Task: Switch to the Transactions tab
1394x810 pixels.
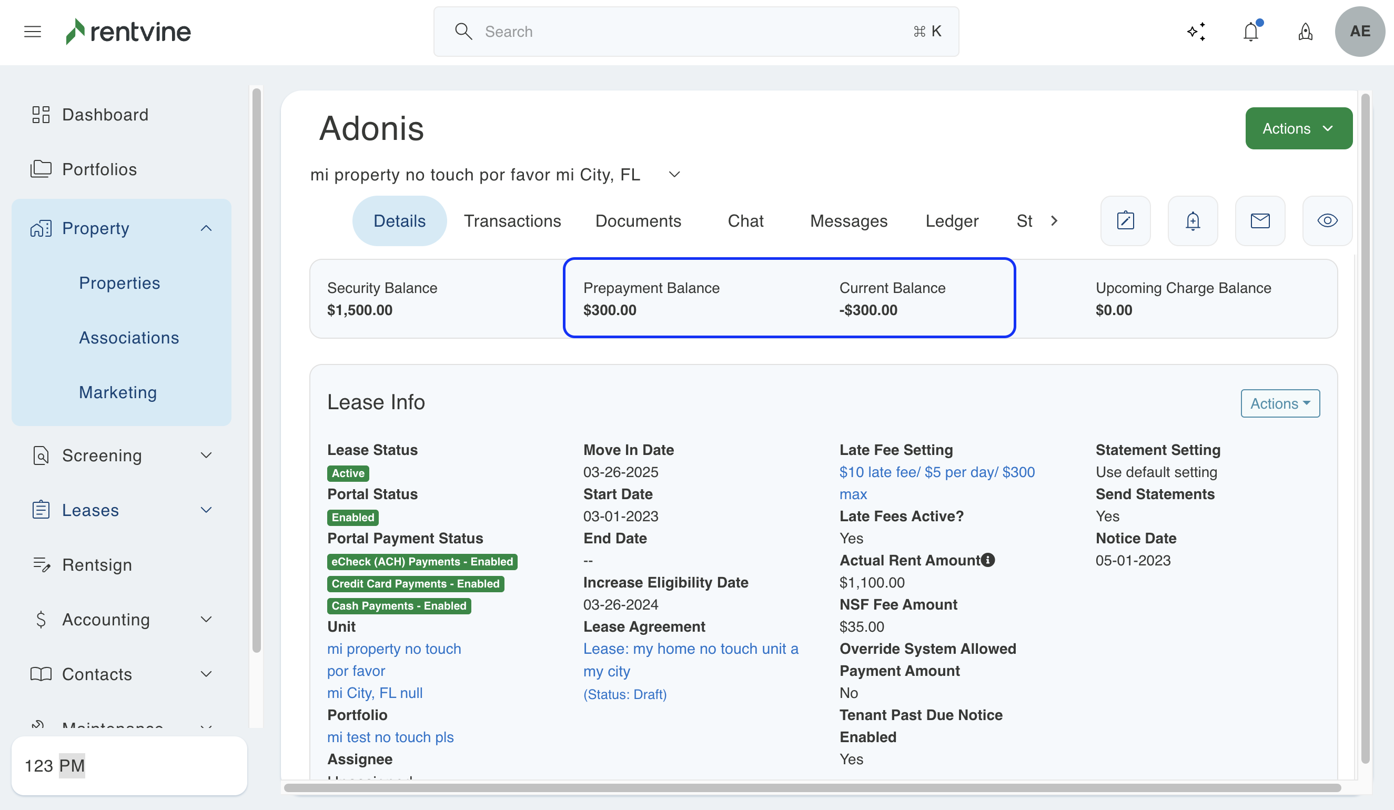Action: pos(512,221)
